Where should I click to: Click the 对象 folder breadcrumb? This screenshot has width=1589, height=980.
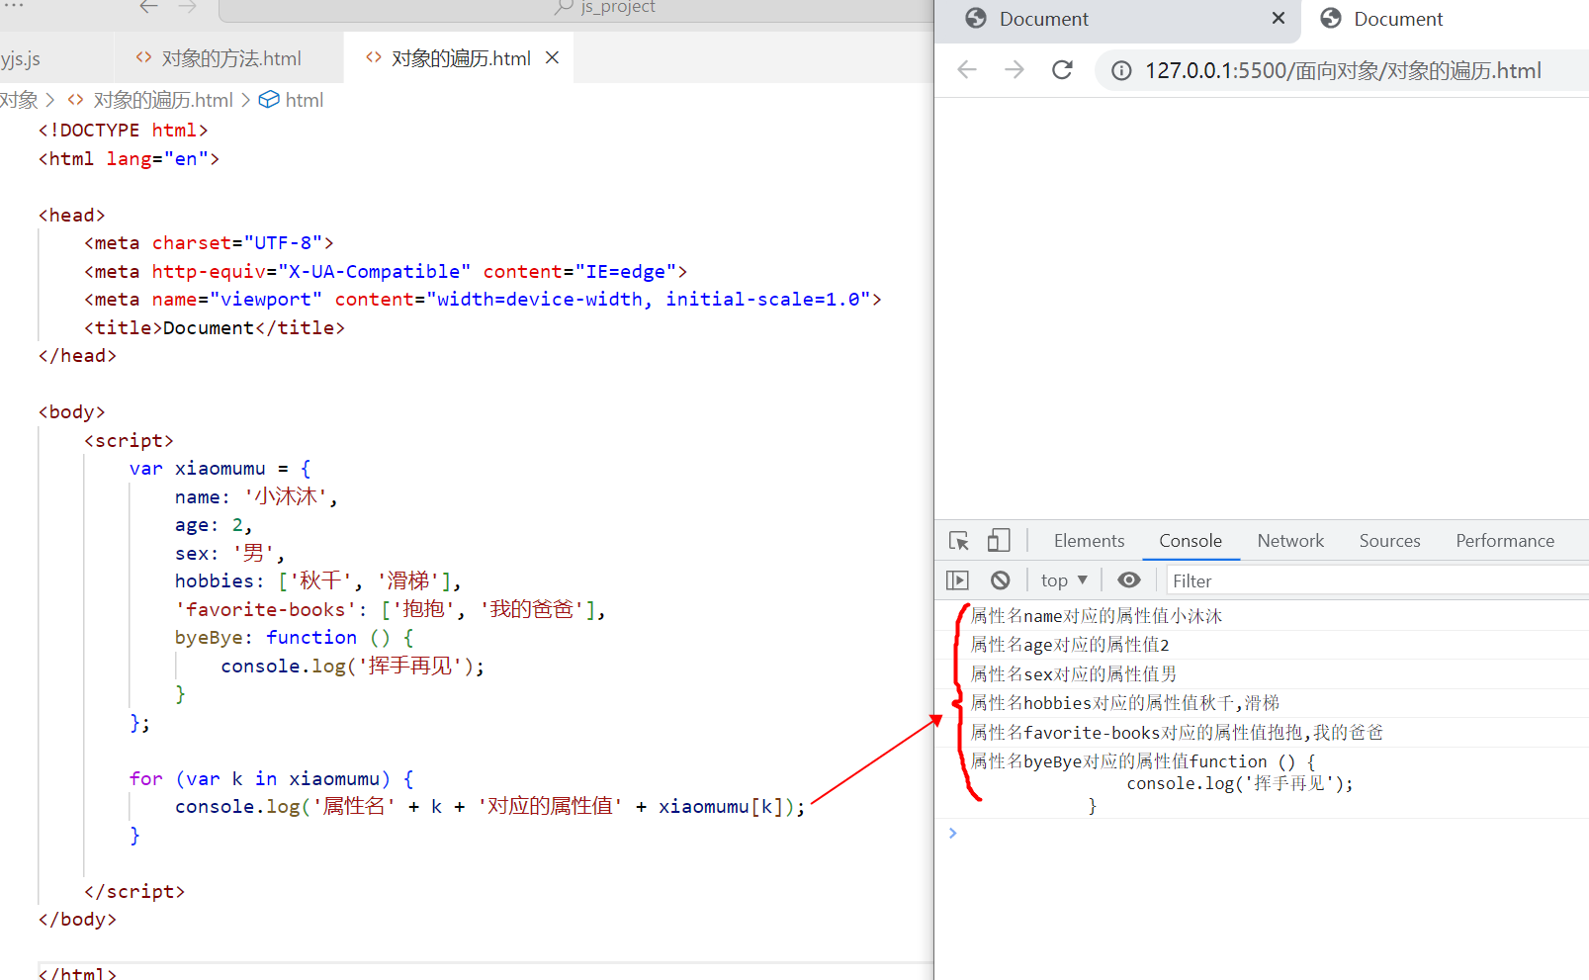(19, 100)
